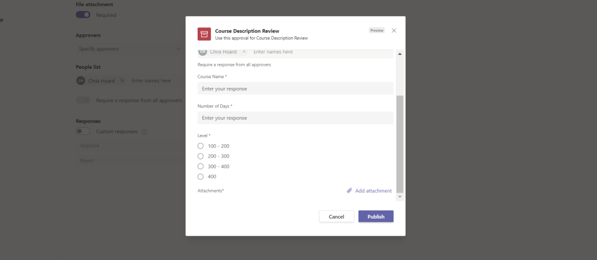Click the Custom responses info icon
The width and height of the screenshot is (597, 260).
click(144, 131)
